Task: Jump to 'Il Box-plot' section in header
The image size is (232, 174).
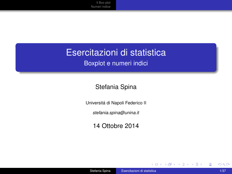Action: [103, 3]
